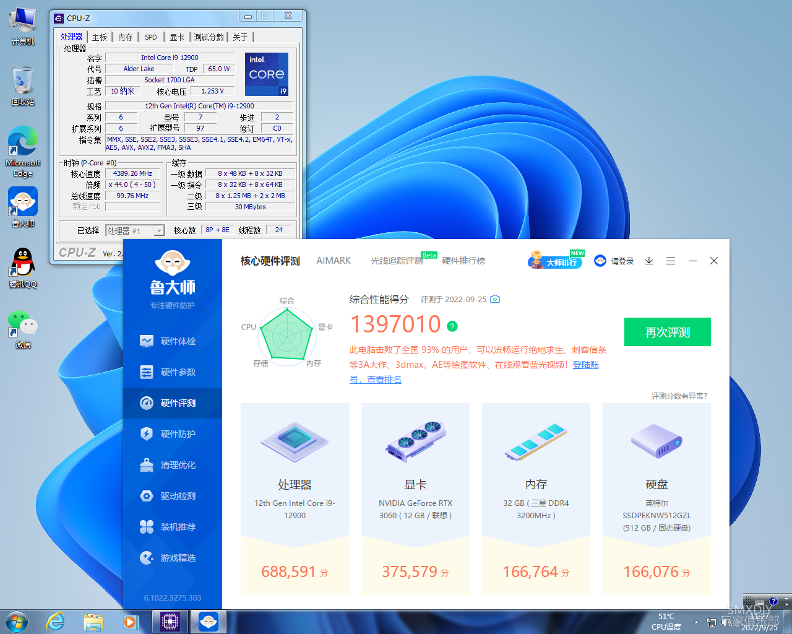
Task: Click the 再次评测 green button
Action: (668, 332)
